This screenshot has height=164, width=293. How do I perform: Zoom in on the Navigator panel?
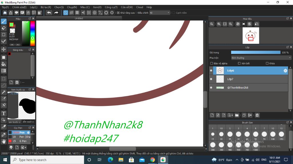pos(219,24)
